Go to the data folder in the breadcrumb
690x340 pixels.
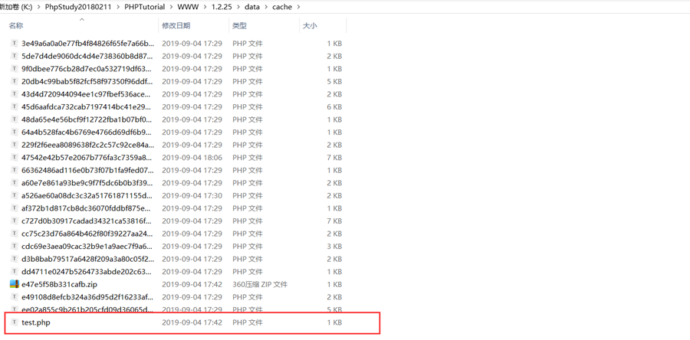click(x=251, y=7)
